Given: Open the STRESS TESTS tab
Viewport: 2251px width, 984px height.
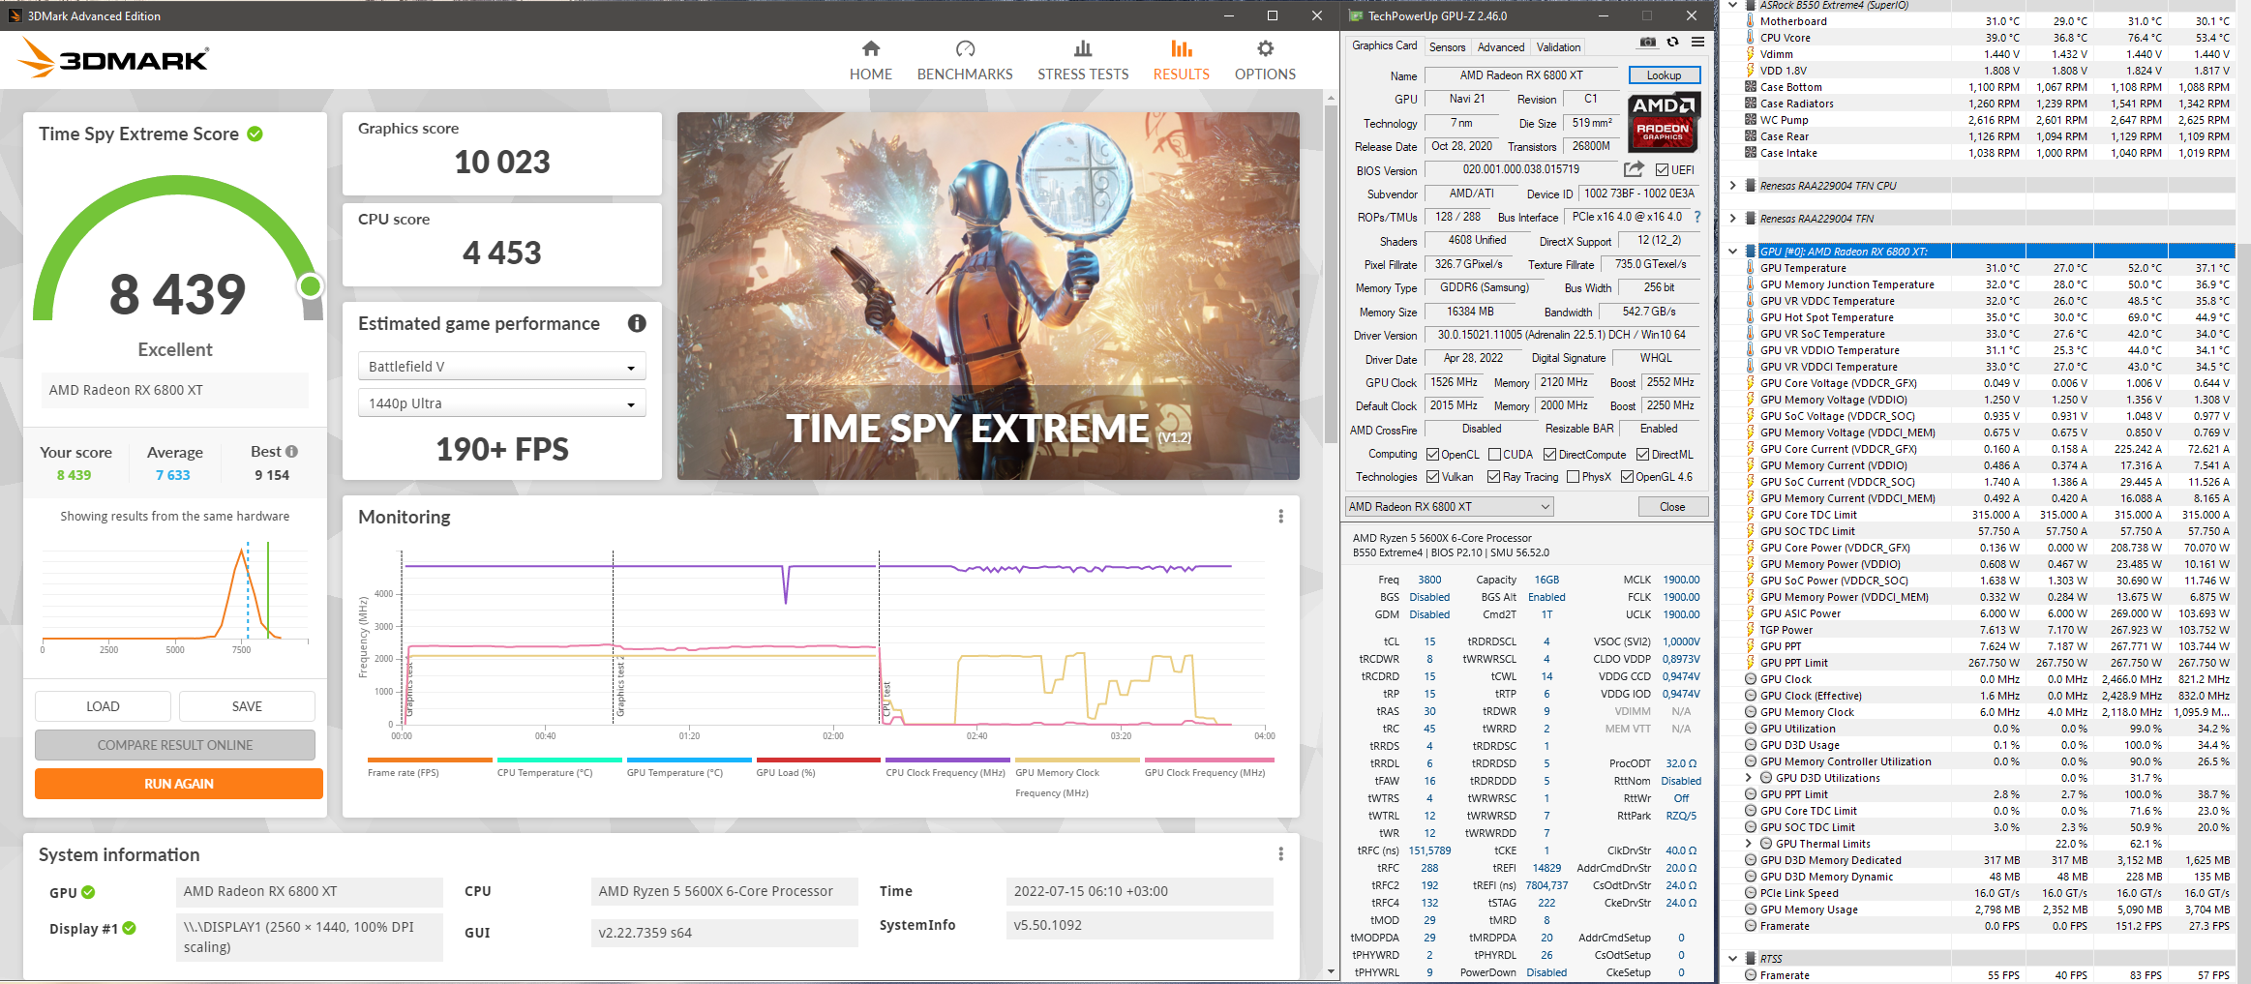Looking at the screenshot, I should tap(1083, 60).
